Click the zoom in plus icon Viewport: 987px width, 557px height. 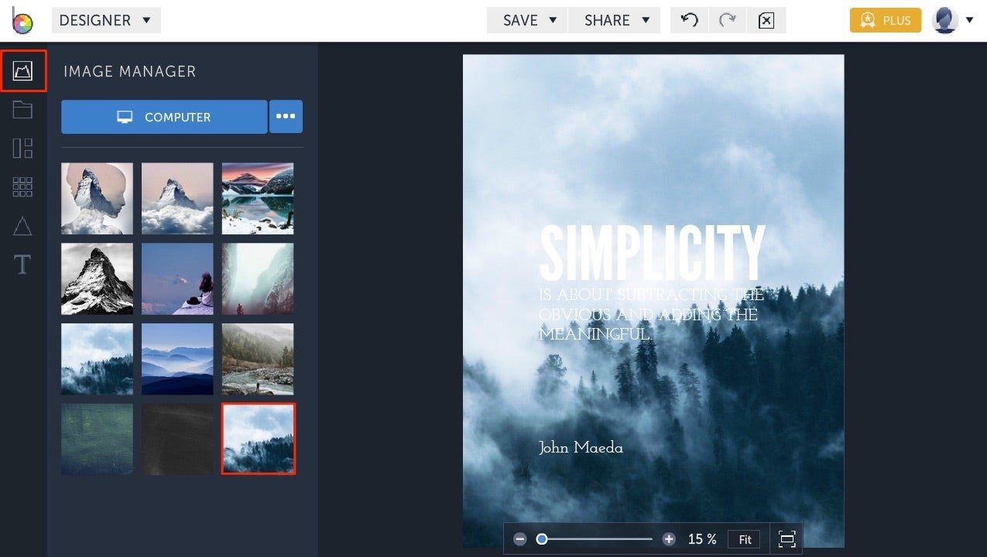(669, 539)
